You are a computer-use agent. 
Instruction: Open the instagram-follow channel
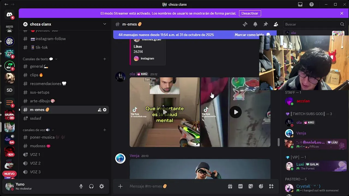(x=65, y=39)
